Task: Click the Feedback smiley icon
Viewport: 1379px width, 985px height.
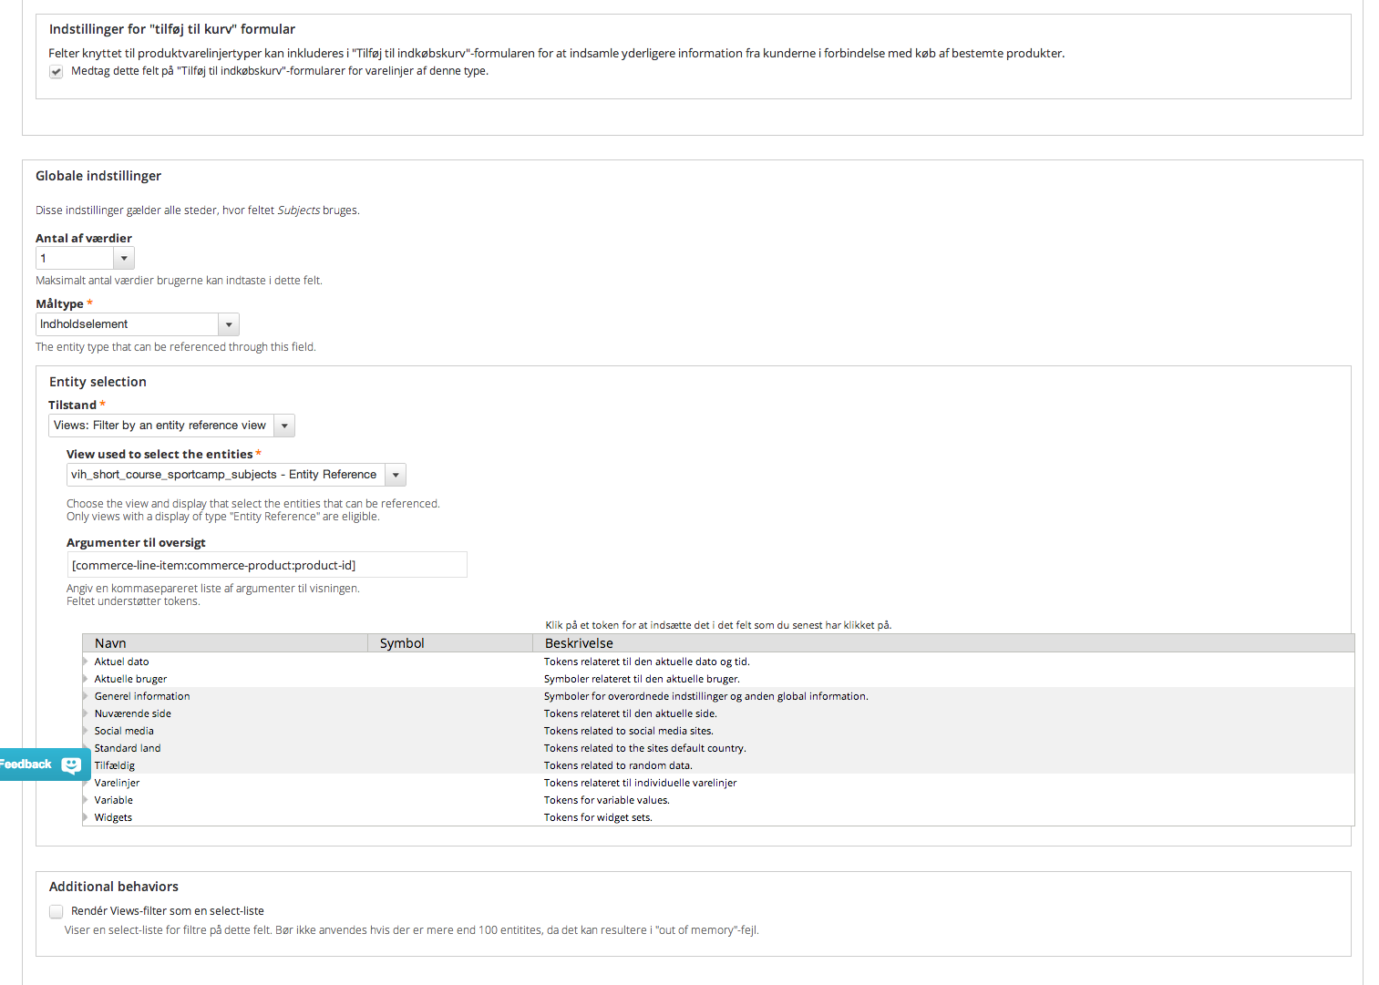Action: pyautogui.click(x=71, y=764)
